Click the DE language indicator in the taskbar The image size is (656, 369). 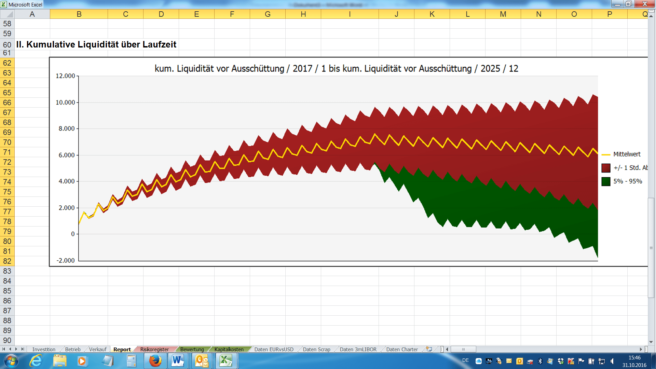(x=465, y=360)
